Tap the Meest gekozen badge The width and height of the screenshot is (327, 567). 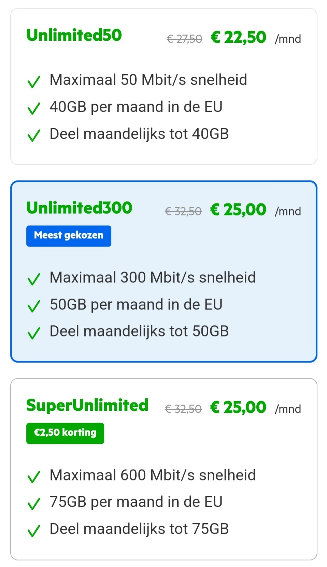coord(69,236)
